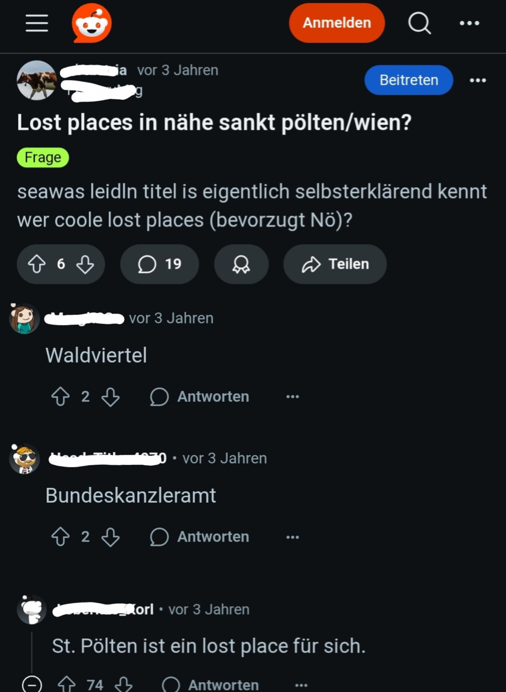The width and height of the screenshot is (506, 692).
Task: Collapse the St. Pölten comment thread
Action: click(32, 684)
